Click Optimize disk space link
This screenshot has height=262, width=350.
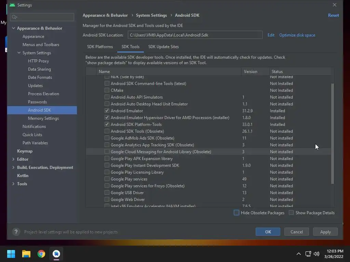297,35
